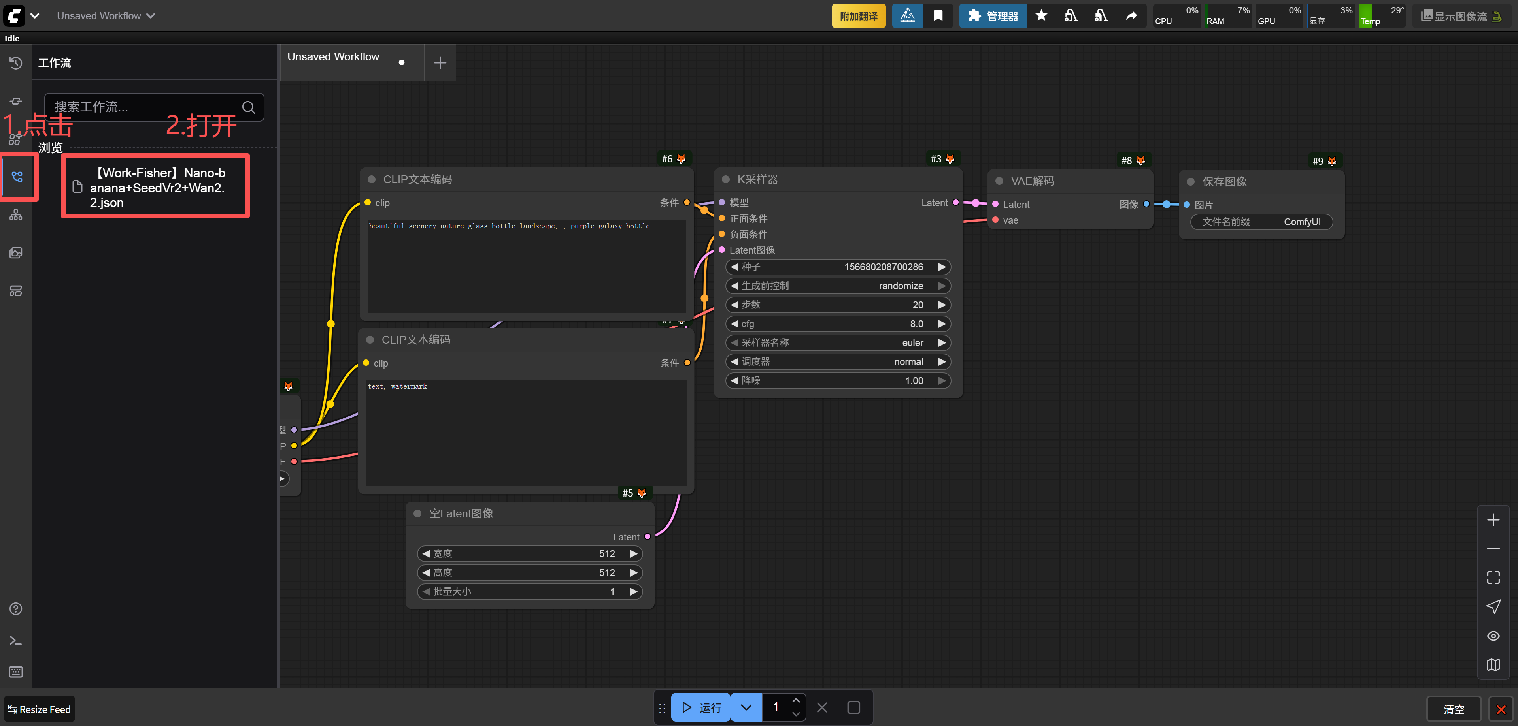Open the 生成前控制 randomize dropdown

coord(838,286)
